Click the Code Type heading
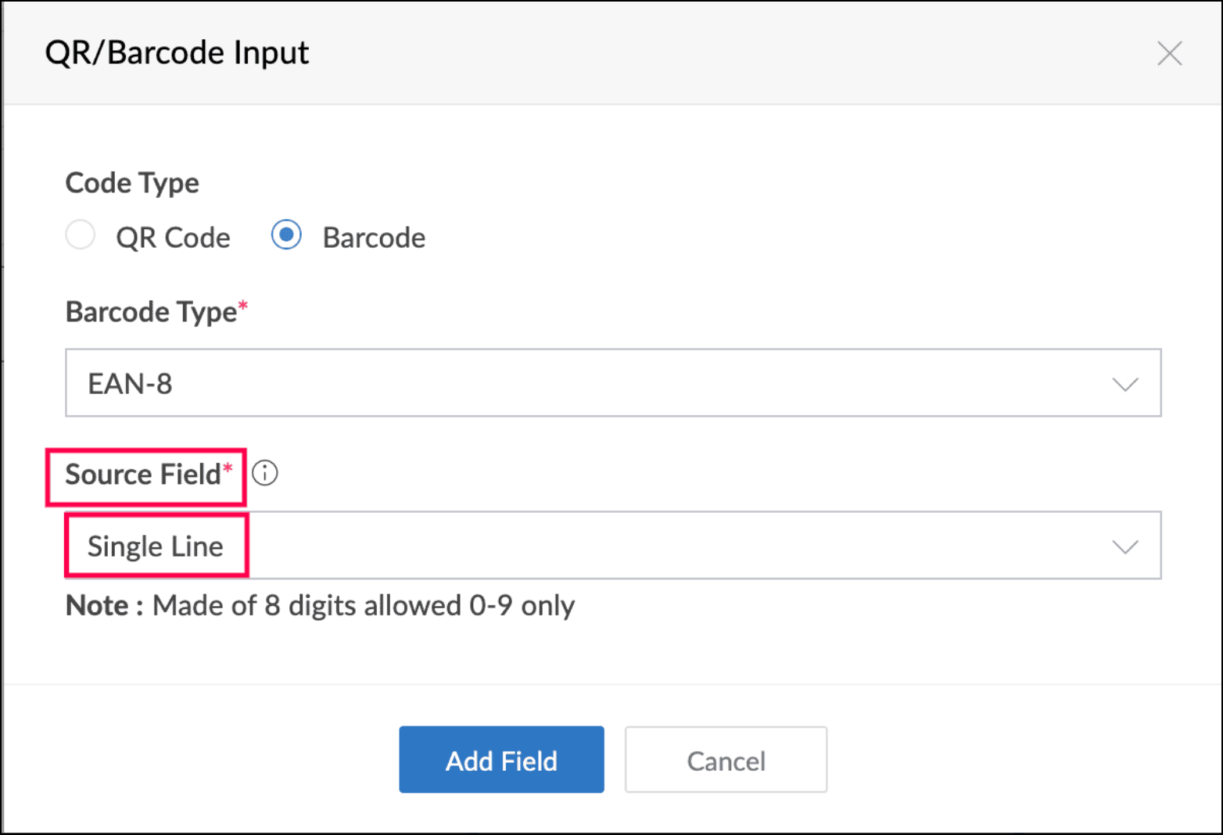The width and height of the screenshot is (1223, 835). 132,183
